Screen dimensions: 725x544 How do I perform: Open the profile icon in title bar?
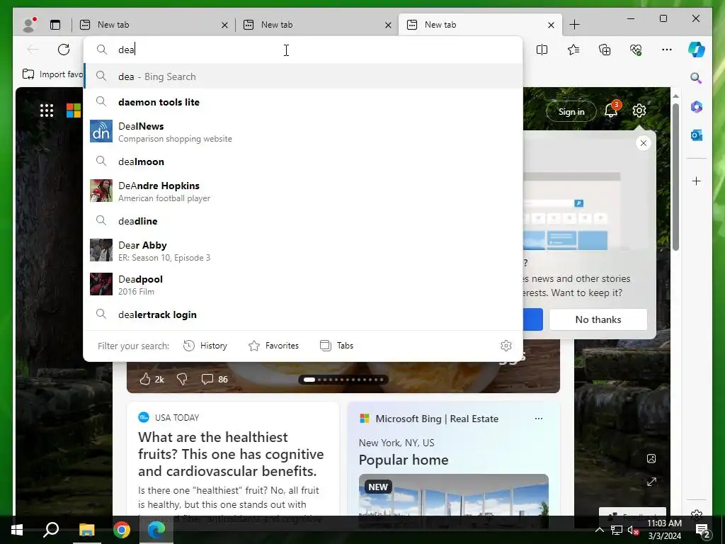[x=28, y=25]
